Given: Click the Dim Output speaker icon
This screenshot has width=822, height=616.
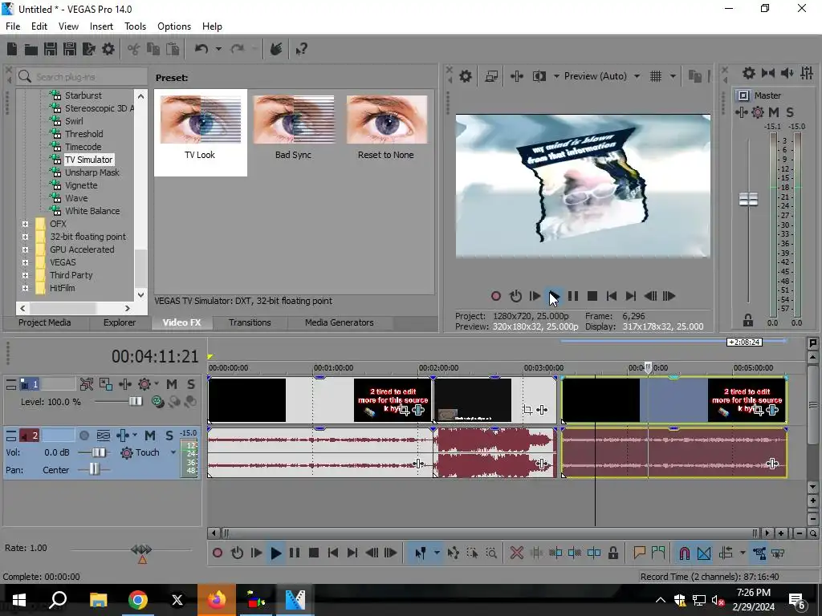Looking at the screenshot, I should (x=787, y=73).
